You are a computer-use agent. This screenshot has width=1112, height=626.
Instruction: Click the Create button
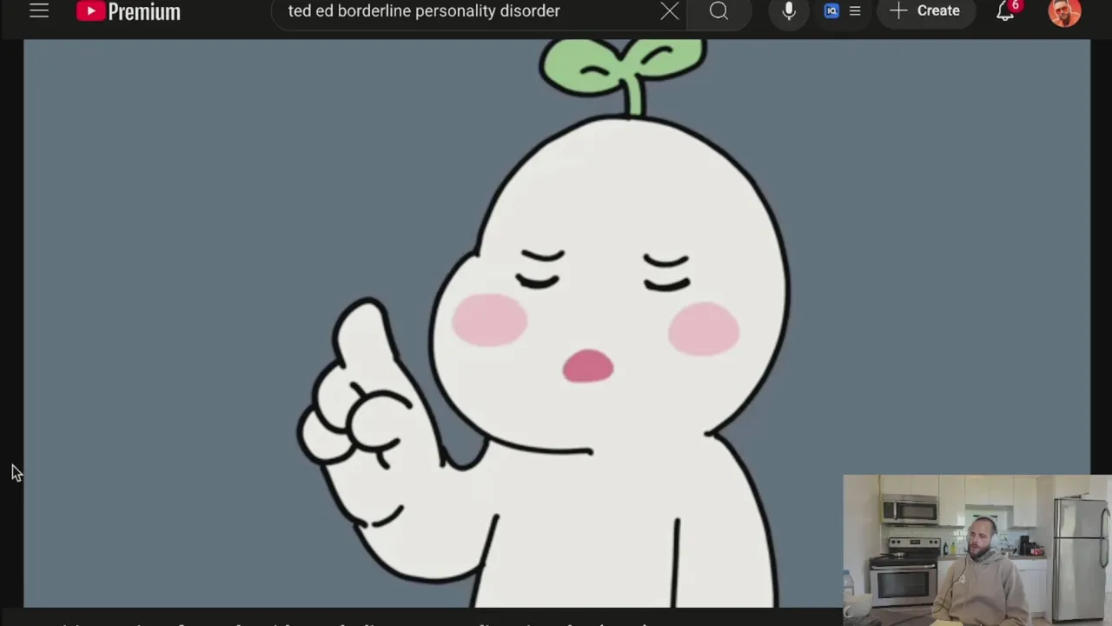pyautogui.click(x=925, y=11)
